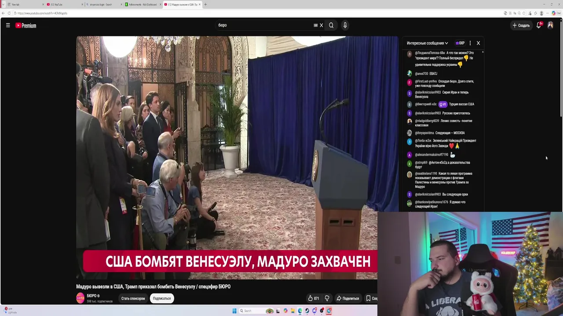Click message 'Следующая – МОСКВА'
Screen dimensions: 563x316
[x=450, y=133]
